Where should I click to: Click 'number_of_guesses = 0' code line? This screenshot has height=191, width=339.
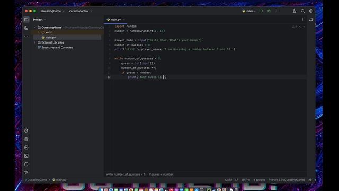(132, 45)
